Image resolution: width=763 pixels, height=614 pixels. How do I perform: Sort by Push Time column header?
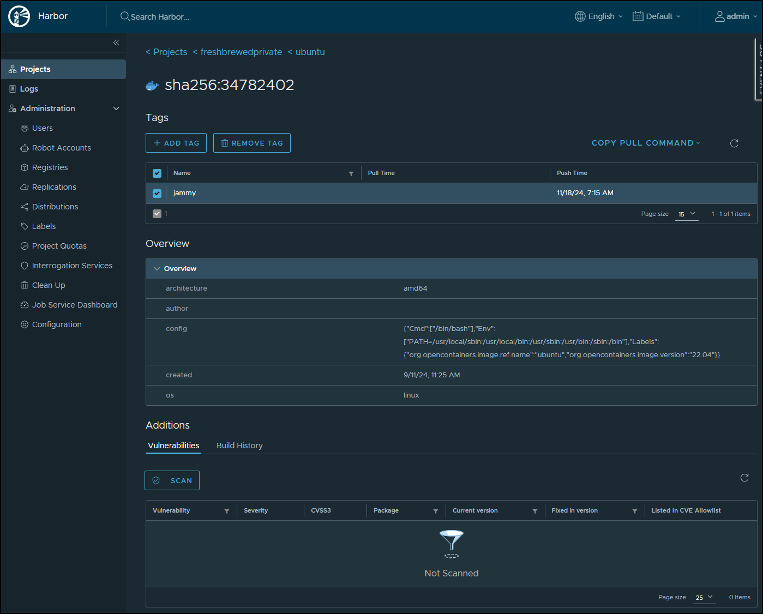572,173
